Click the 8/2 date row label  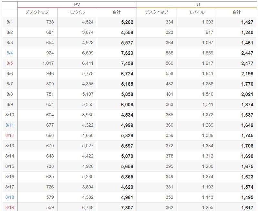click(x=10, y=32)
